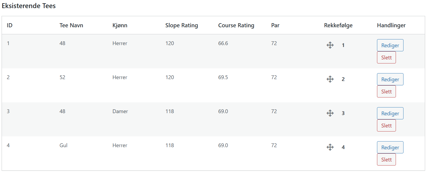
Task: Click the move handle icon for row 4
Action: 330,147
